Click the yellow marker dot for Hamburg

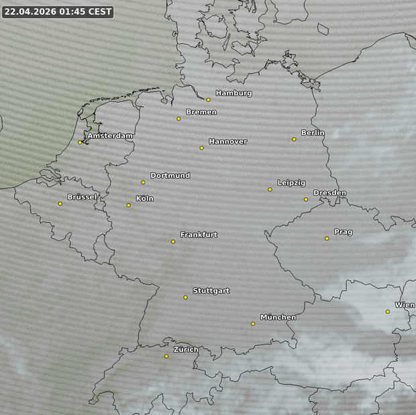point(208,100)
